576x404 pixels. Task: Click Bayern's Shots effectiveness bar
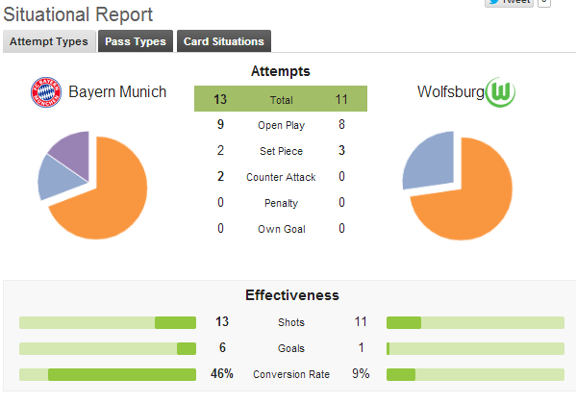pos(108,323)
